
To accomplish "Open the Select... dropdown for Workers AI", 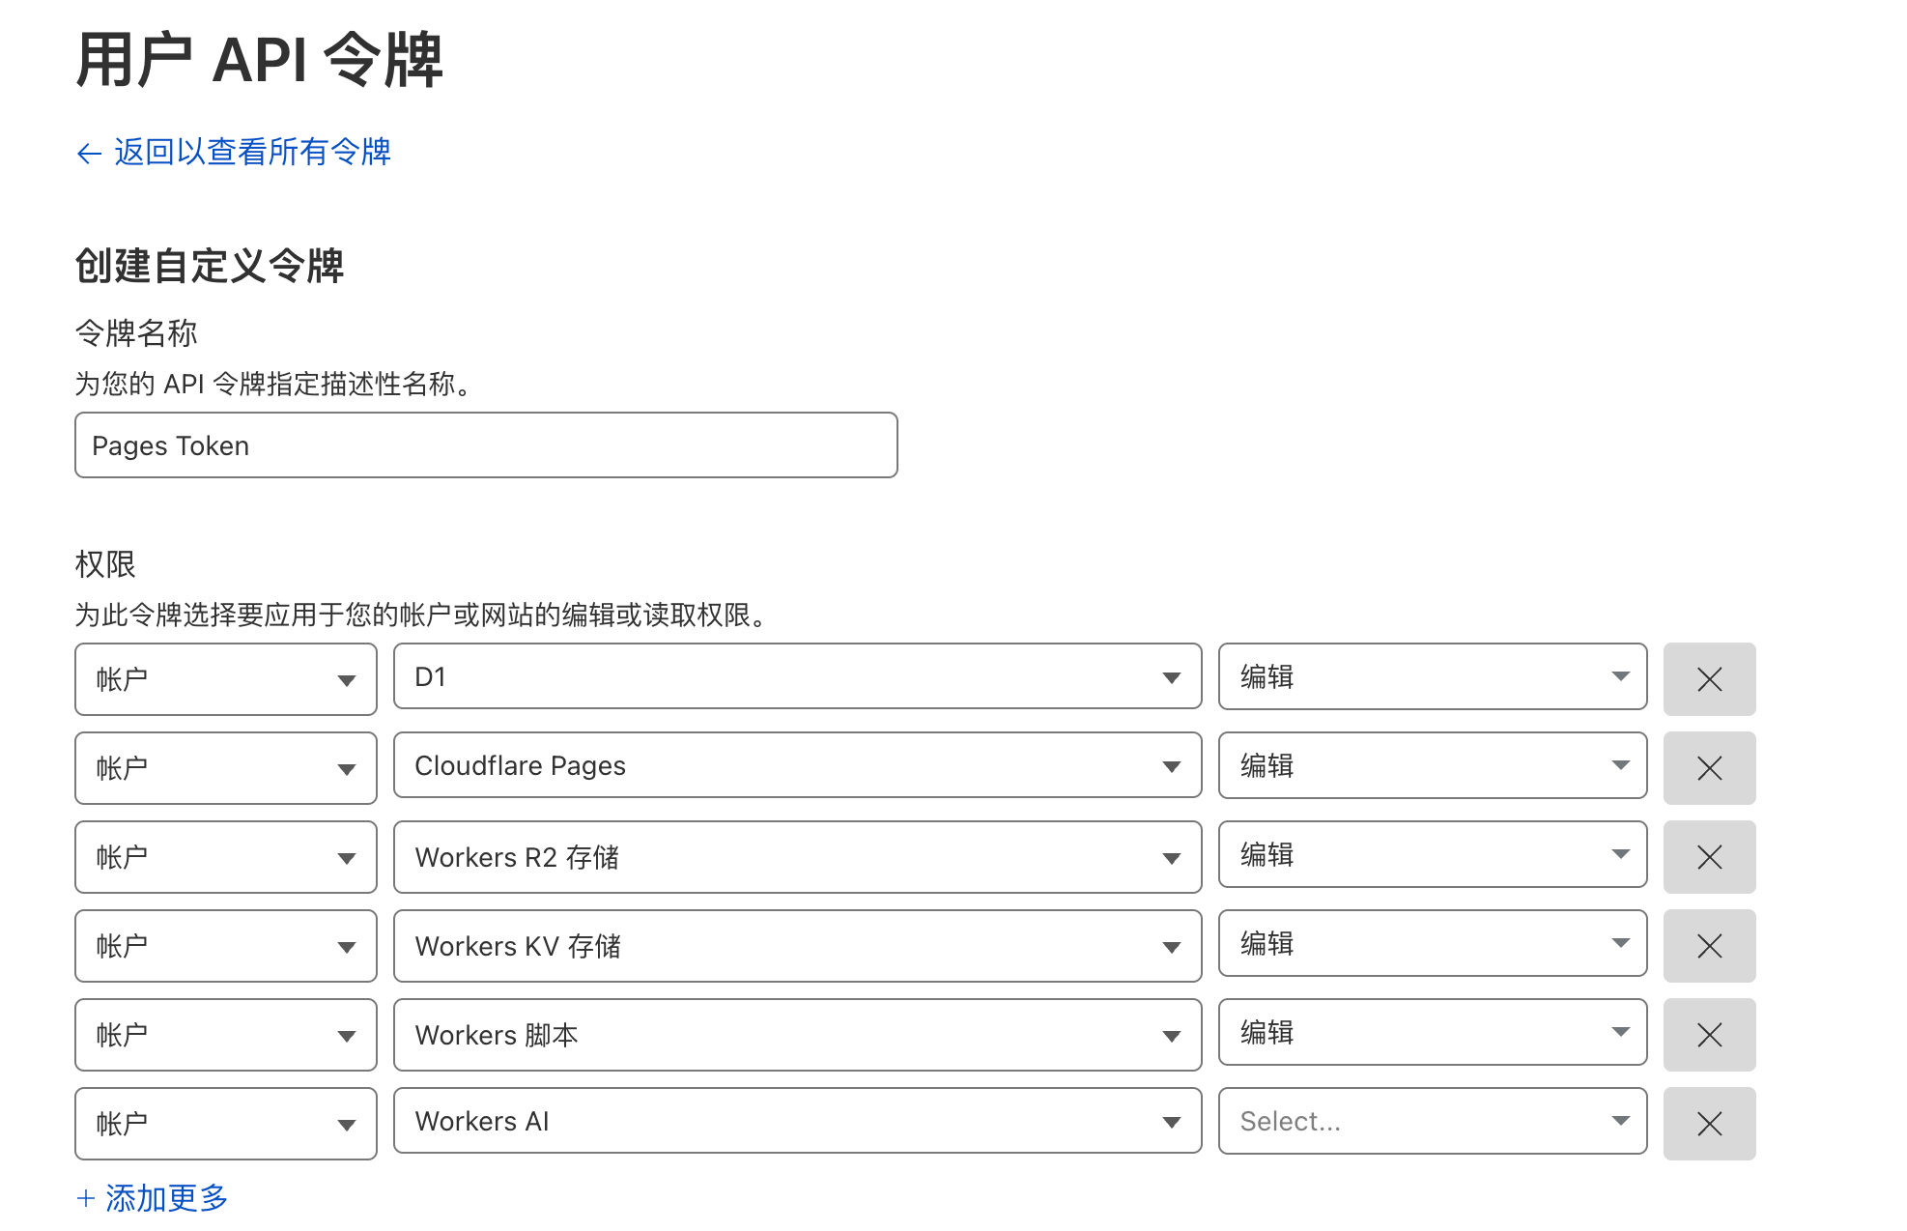I will point(1432,1121).
